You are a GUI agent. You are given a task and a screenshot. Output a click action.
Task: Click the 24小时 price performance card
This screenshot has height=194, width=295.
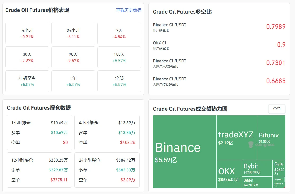(73, 33)
